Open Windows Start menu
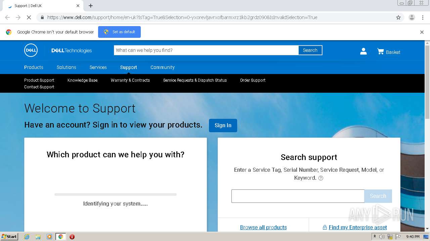The image size is (430, 241). point(9,237)
